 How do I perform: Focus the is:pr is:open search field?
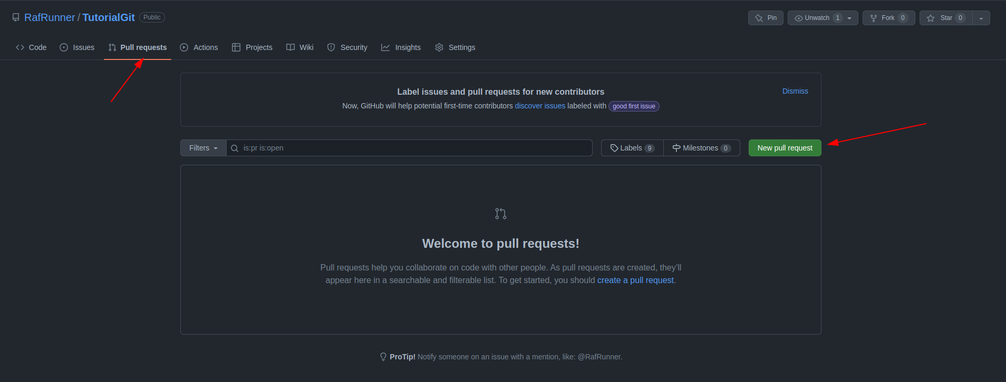[409, 148]
